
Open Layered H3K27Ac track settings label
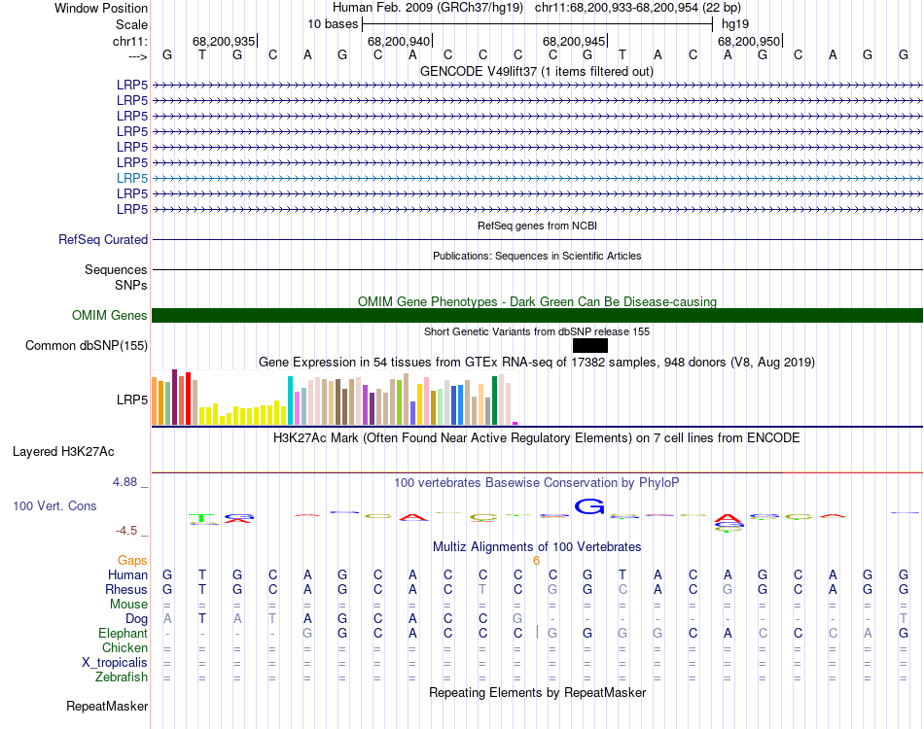pos(63,451)
